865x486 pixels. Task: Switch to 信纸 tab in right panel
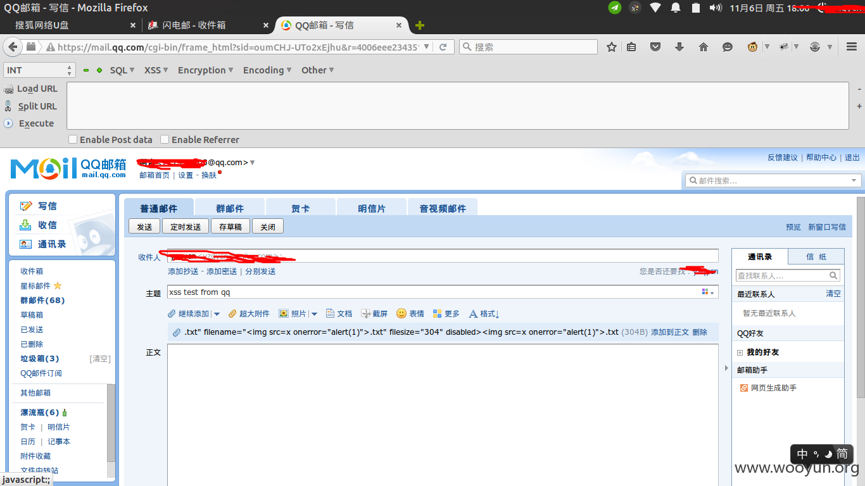(x=816, y=257)
